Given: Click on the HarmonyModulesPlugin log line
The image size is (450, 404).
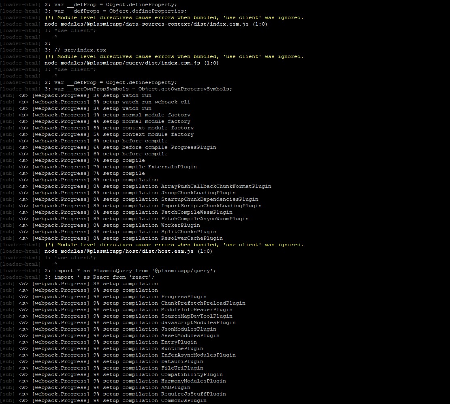Looking at the screenshot, I should pos(193,381).
